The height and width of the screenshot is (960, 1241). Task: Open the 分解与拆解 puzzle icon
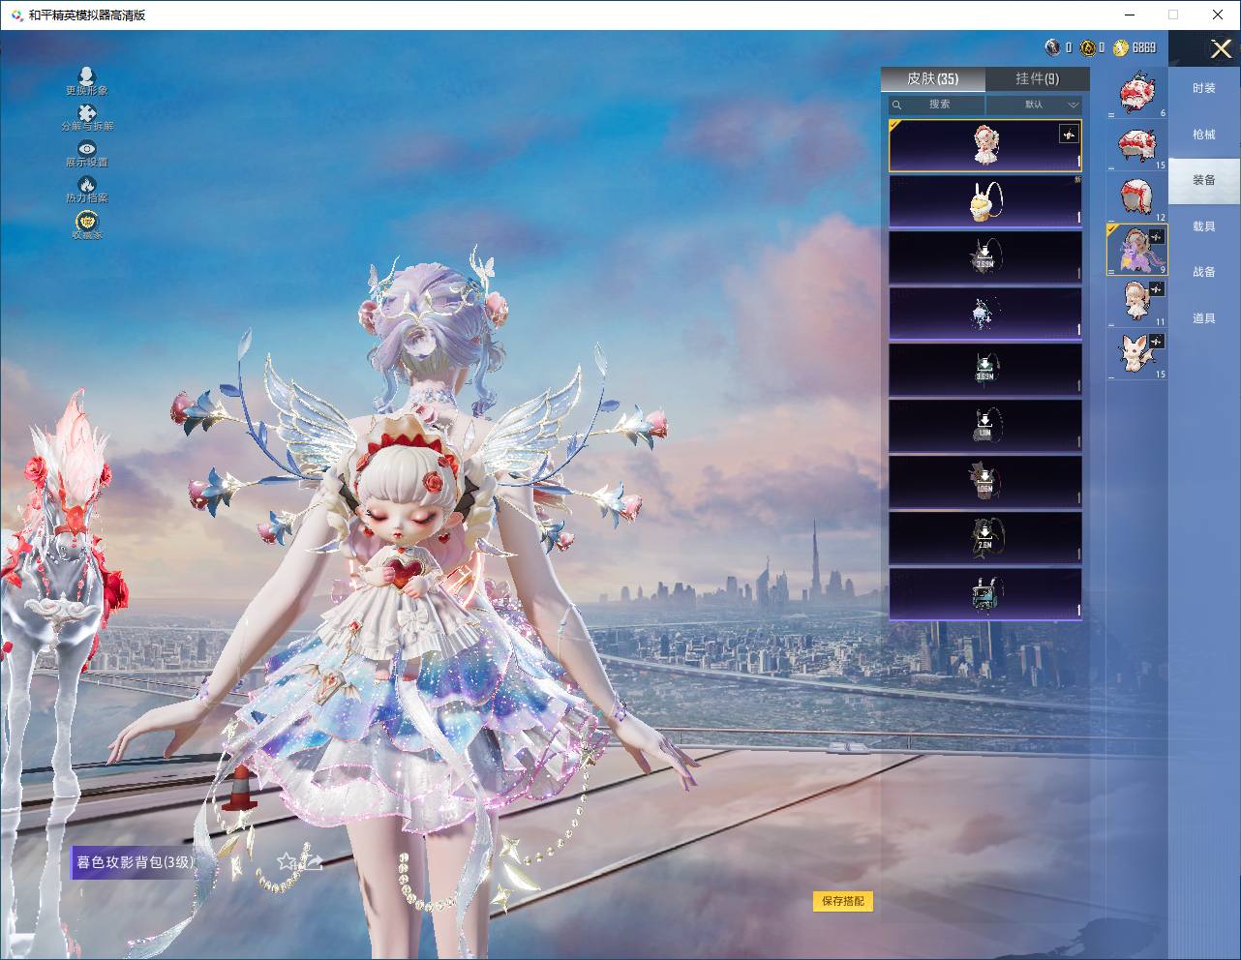[87, 117]
